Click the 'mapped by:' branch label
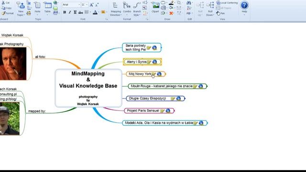 pyautogui.click(x=37, y=111)
